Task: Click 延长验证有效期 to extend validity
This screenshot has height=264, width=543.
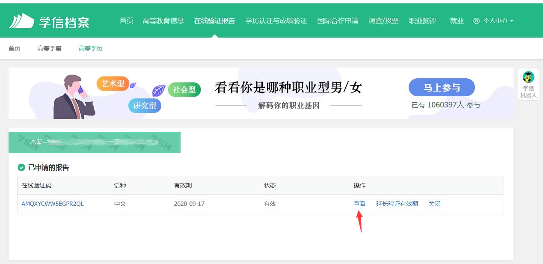Action: 397,204
